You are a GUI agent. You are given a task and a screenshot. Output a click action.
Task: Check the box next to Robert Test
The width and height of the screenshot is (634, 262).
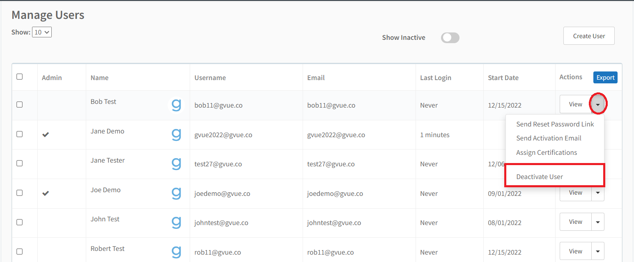pos(19,252)
